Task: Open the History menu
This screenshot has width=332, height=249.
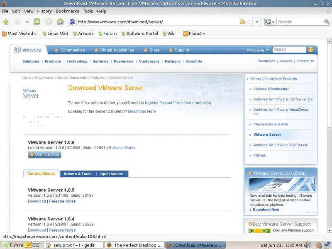Action: 44,11
